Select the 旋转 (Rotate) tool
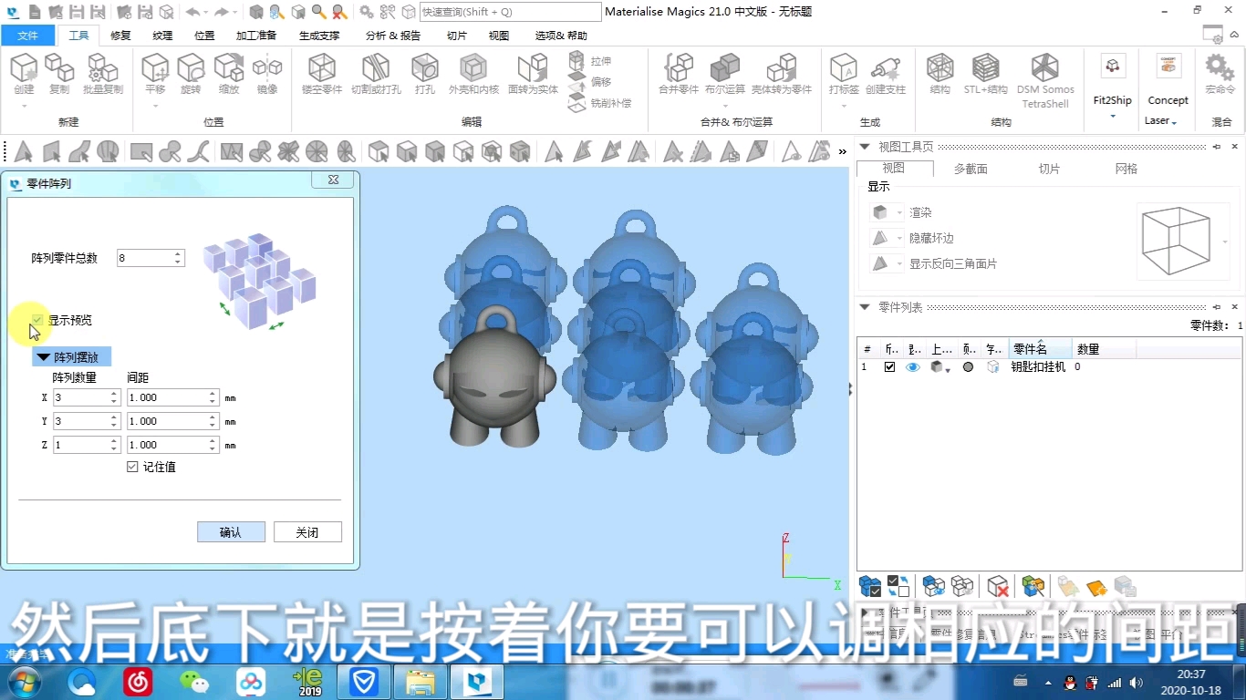Viewport: 1246px width, 700px height. point(191,74)
